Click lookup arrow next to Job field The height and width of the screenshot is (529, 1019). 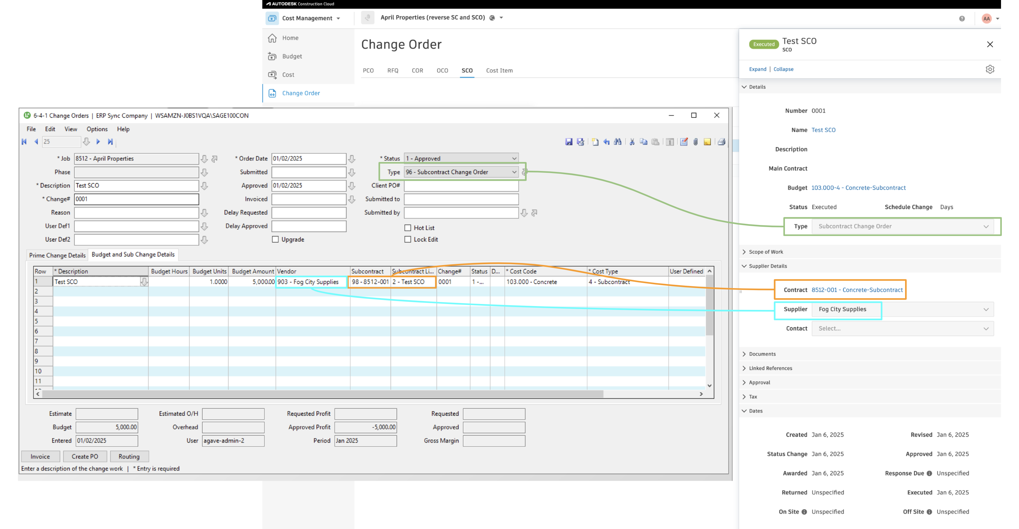tap(204, 159)
